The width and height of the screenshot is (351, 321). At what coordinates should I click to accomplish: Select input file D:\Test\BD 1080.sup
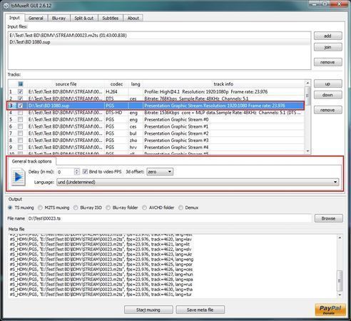click(159, 42)
